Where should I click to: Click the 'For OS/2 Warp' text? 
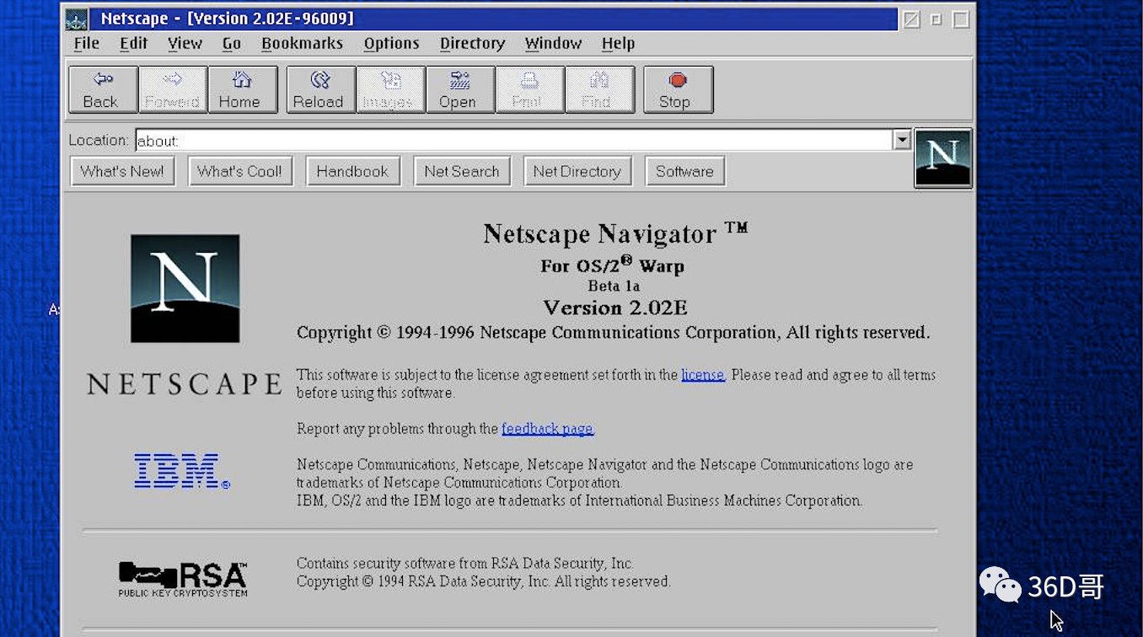pos(613,265)
